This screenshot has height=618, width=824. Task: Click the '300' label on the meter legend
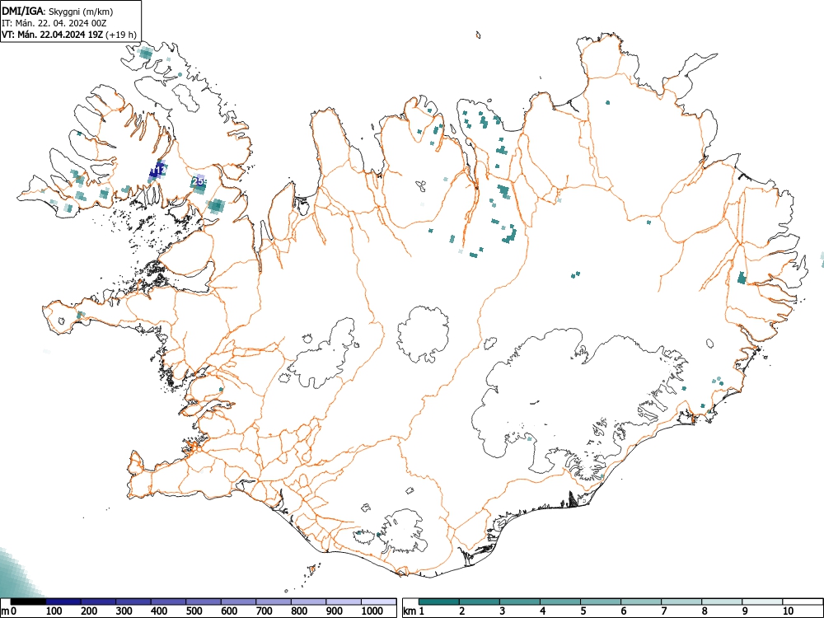point(124,611)
